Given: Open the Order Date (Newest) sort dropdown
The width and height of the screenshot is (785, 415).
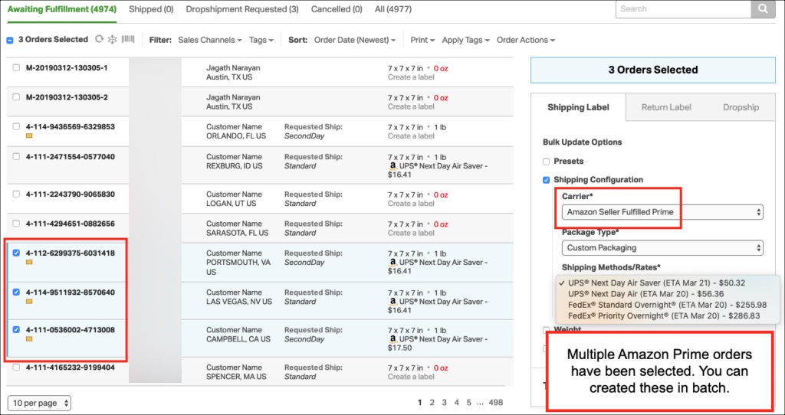Looking at the screenshot, I should (354, 40).
